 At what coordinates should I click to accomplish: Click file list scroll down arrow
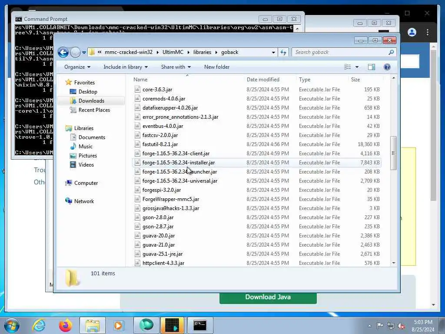[393, 263]
